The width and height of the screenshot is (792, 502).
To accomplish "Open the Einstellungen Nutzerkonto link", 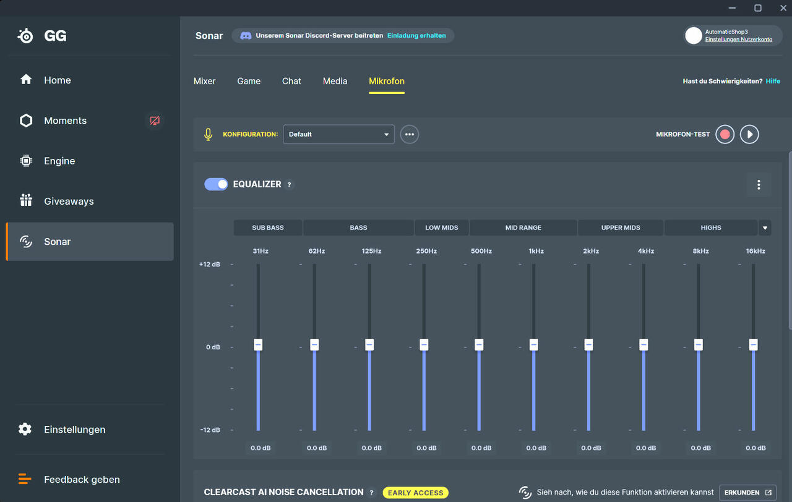I will coord(738,40).
